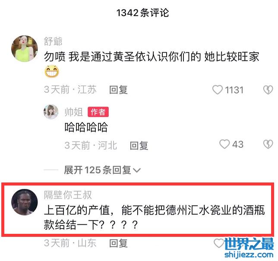The height and width of the screenshot is (261, 278).
Task: Open username 隔壁你王叔
Action: 68,195
